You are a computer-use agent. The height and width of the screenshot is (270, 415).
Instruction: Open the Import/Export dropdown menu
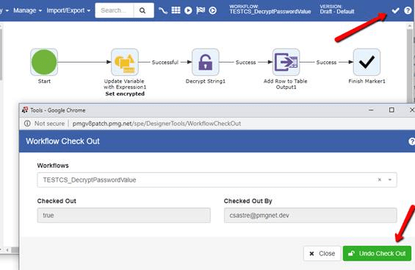click(68, 10)
